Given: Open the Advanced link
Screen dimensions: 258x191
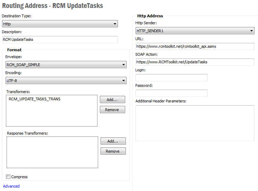Looking at the screenshot, I should click(x=11, y=186).
